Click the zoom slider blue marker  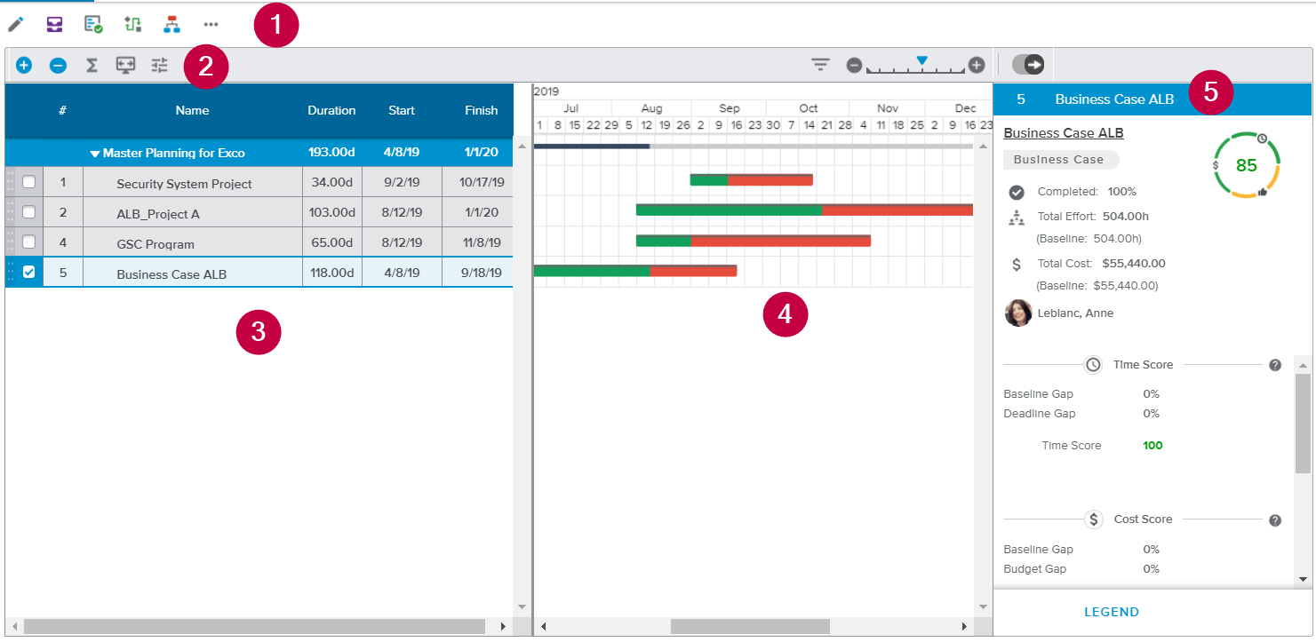922,60
